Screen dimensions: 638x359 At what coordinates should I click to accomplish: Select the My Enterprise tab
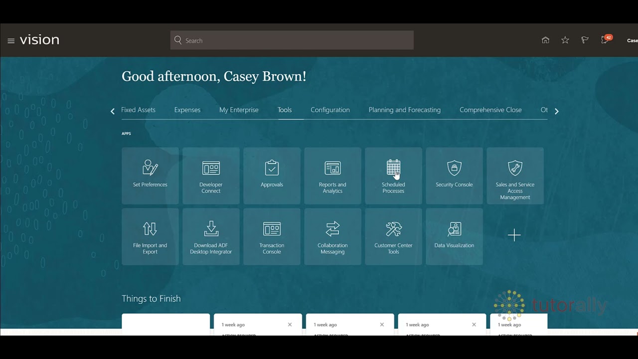(x=239, y=110)
